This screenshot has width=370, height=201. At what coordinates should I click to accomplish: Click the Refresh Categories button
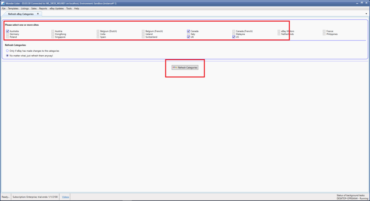(x=185, y=68)
